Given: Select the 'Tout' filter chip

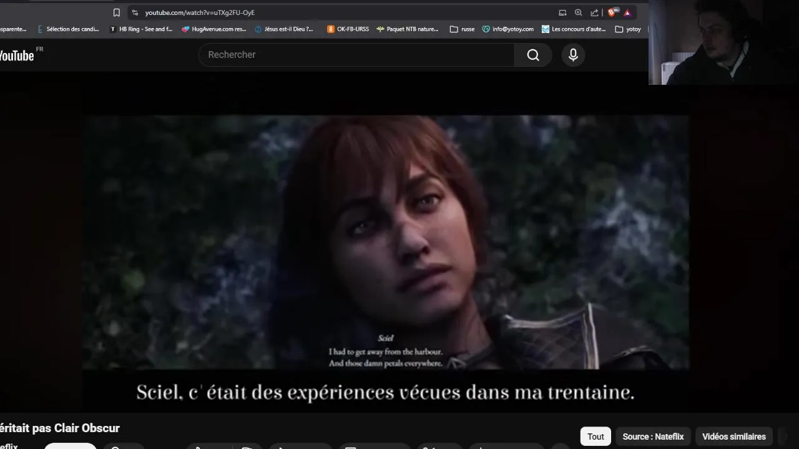Looking at the screenshot, I should [596, 437].
